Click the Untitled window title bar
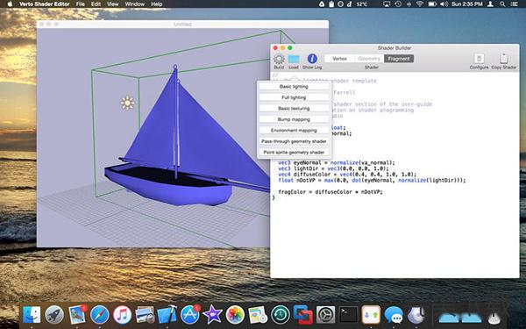The width and height of the screenshot is (526, 329). pyautogui.click(x=183, y=25)
